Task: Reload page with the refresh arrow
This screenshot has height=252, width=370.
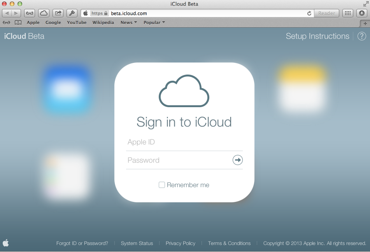Action: (x=309, y=14)
